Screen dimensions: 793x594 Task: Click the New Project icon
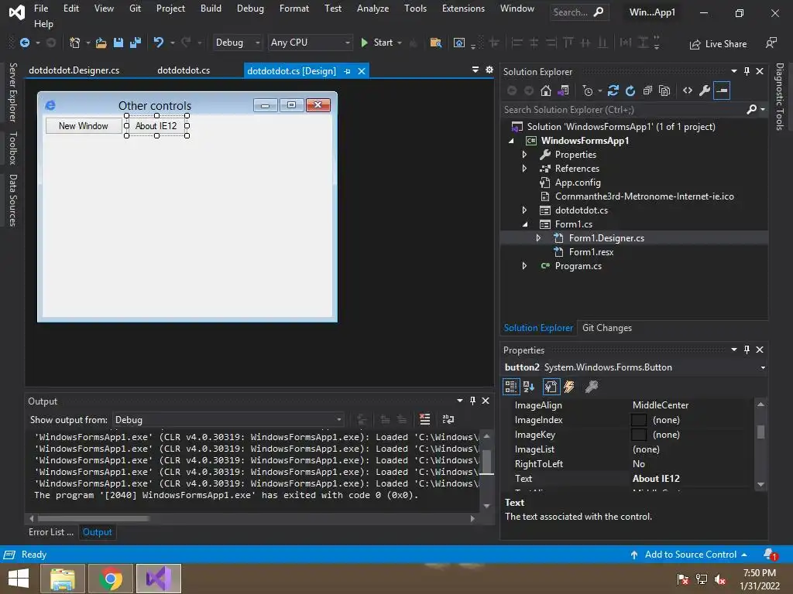pyautogui.click(x=75, y=43)
